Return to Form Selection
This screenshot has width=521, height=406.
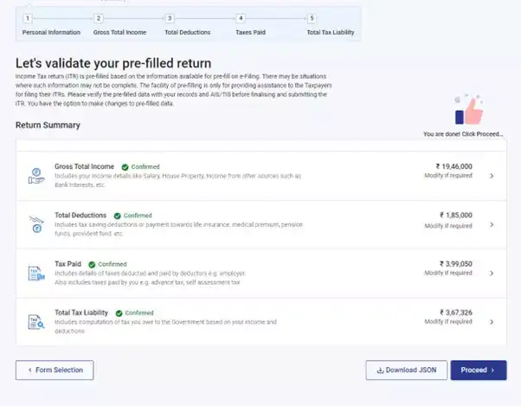pyautogui.click(x=55, y=371)
